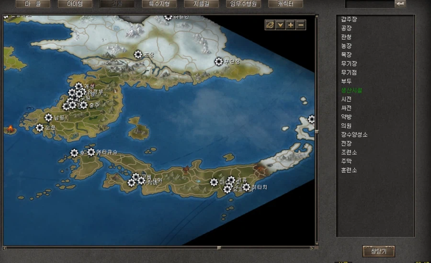Zoom out with the minus icon
The image size is (431, 263).
[x=301, y=25]
